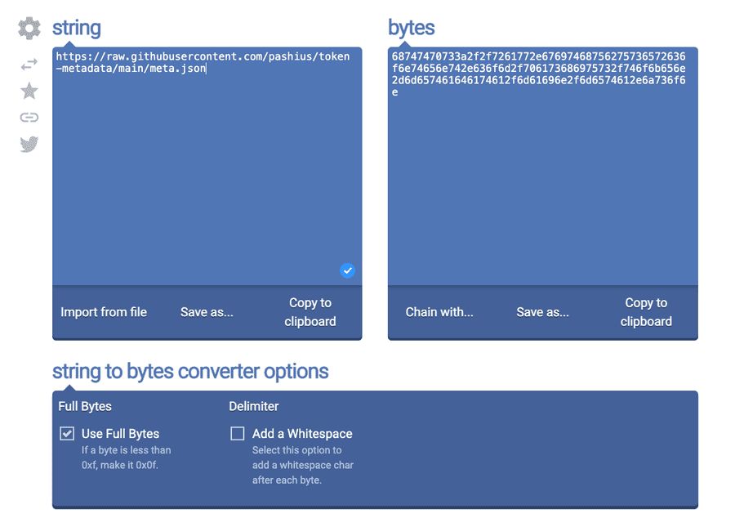
Task: Open the settings gear icon
Action: [x=29, y=28]
